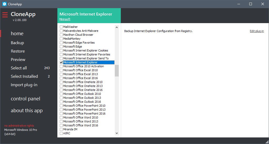Image resolution: width=269 pixels, height=144 pixels.
Task: Select Microsoft Office PowerPoint 2010 entry text
Action: 84,106
